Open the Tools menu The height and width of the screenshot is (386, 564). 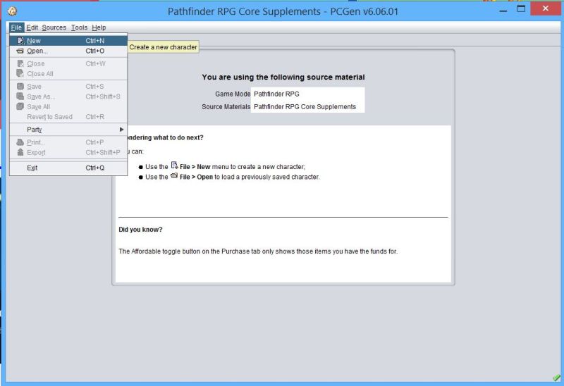coord(79,27)
